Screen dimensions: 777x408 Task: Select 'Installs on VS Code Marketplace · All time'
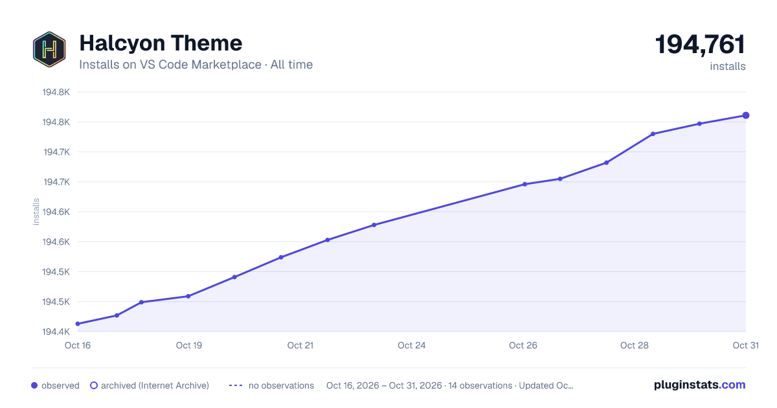(x=196, y=65)
